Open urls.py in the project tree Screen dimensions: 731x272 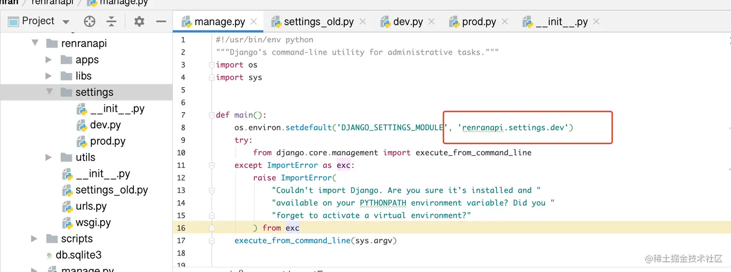click(84, 206)
